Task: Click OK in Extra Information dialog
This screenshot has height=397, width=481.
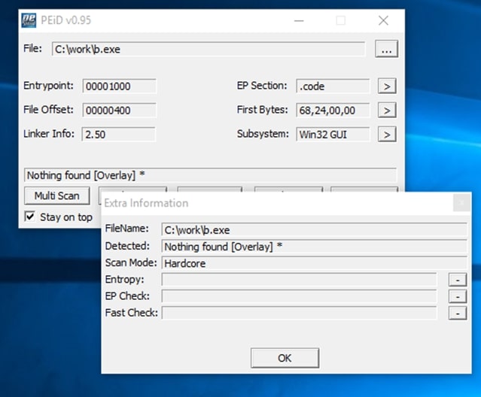Action: coord(285,358)
